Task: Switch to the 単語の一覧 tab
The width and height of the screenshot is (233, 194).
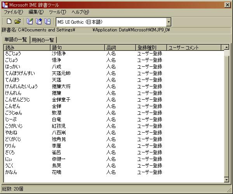Action: point(16,40)
